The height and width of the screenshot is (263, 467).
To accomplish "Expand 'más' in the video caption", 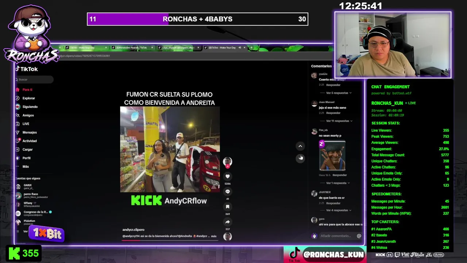I will [214, 236].
